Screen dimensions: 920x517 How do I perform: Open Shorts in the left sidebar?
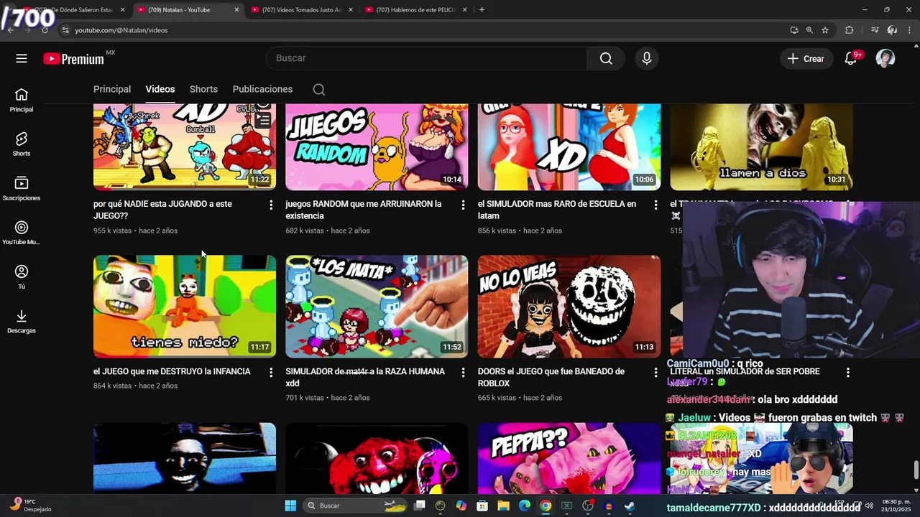click(22, 144)
